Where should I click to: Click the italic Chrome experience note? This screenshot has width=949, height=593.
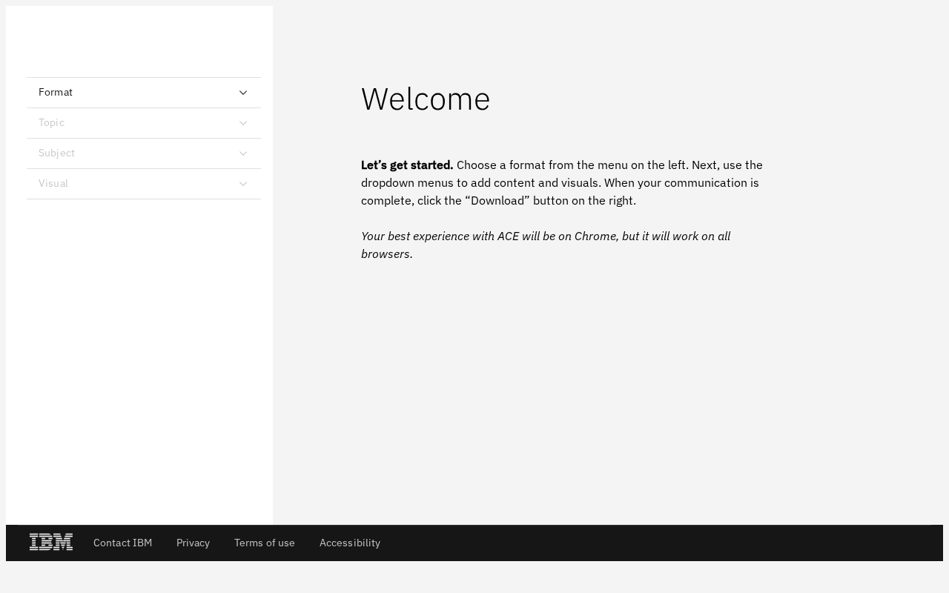tap(546, 245)
